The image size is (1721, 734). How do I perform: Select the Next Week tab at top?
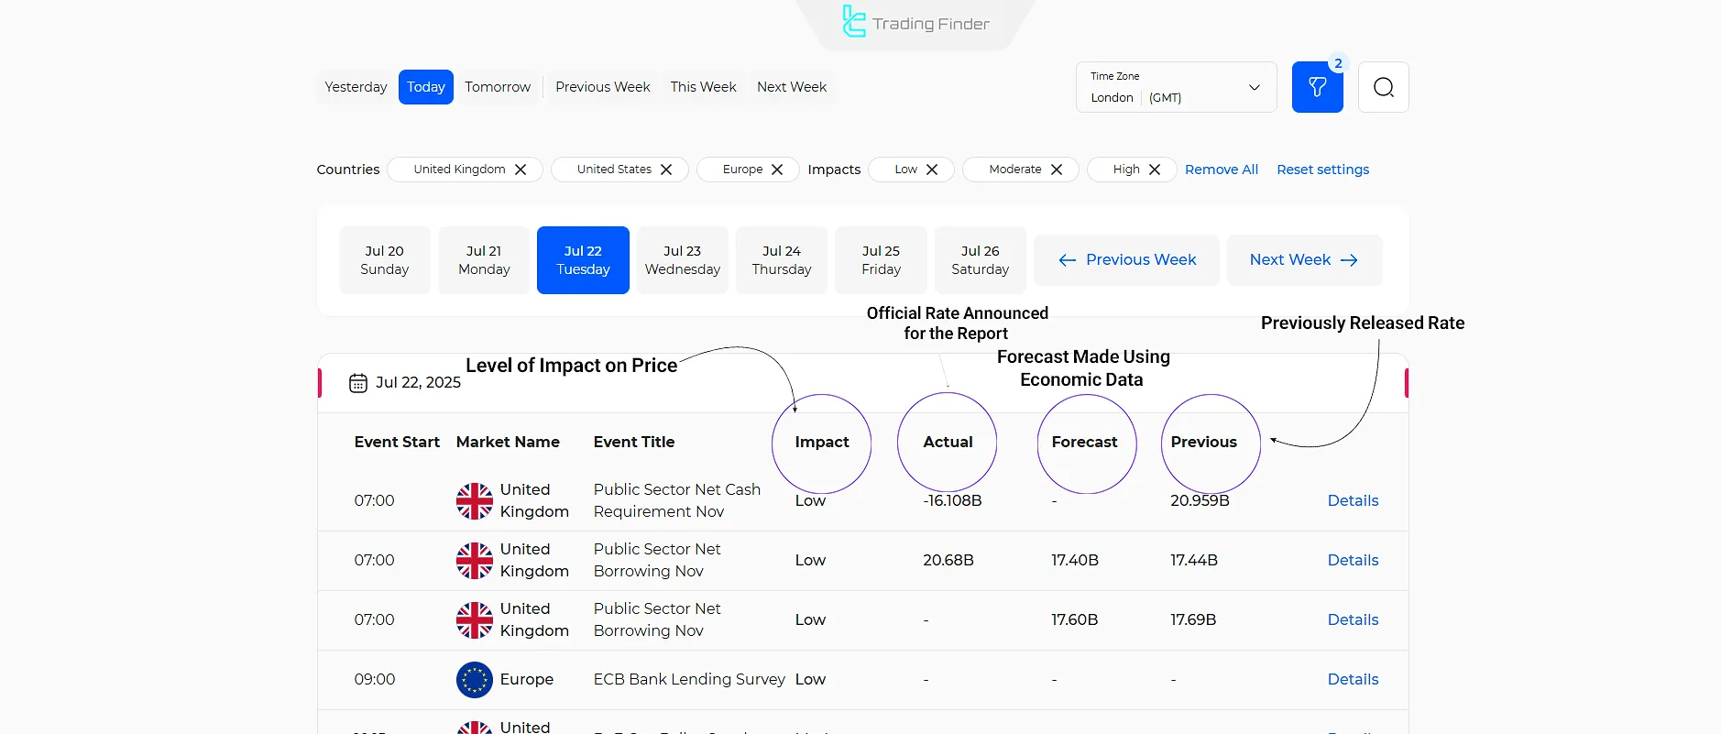pos(792,87)
